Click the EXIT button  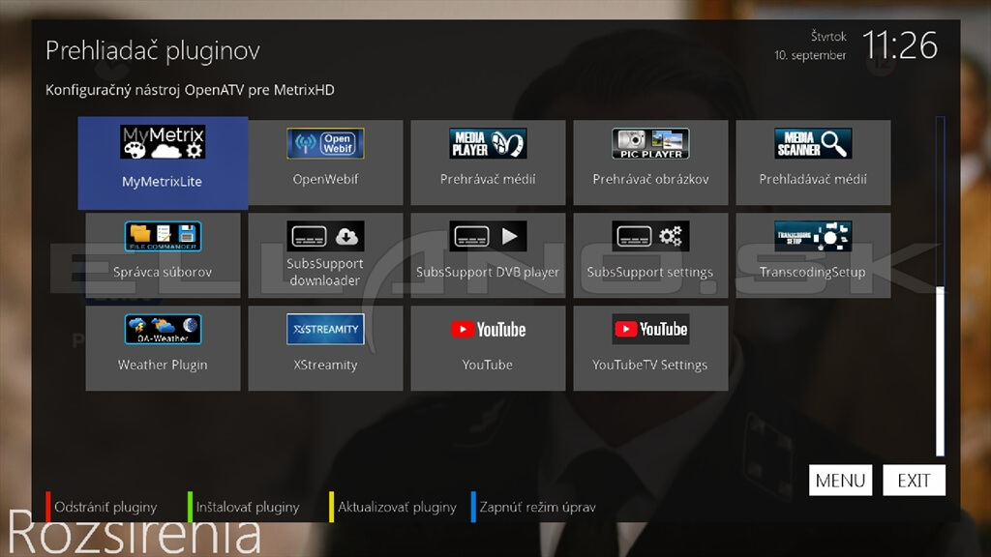(x=914, y=481)
